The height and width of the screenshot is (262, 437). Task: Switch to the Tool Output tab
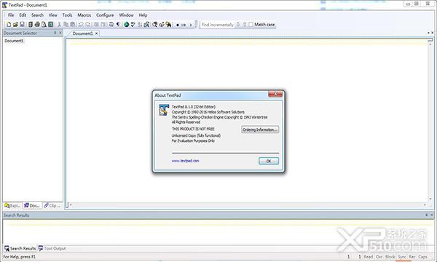point(52,248)
